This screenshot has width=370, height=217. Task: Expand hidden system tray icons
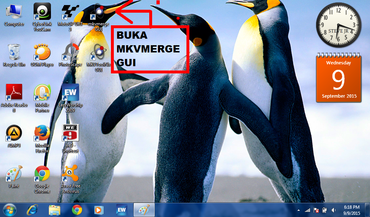coord(298,210)
